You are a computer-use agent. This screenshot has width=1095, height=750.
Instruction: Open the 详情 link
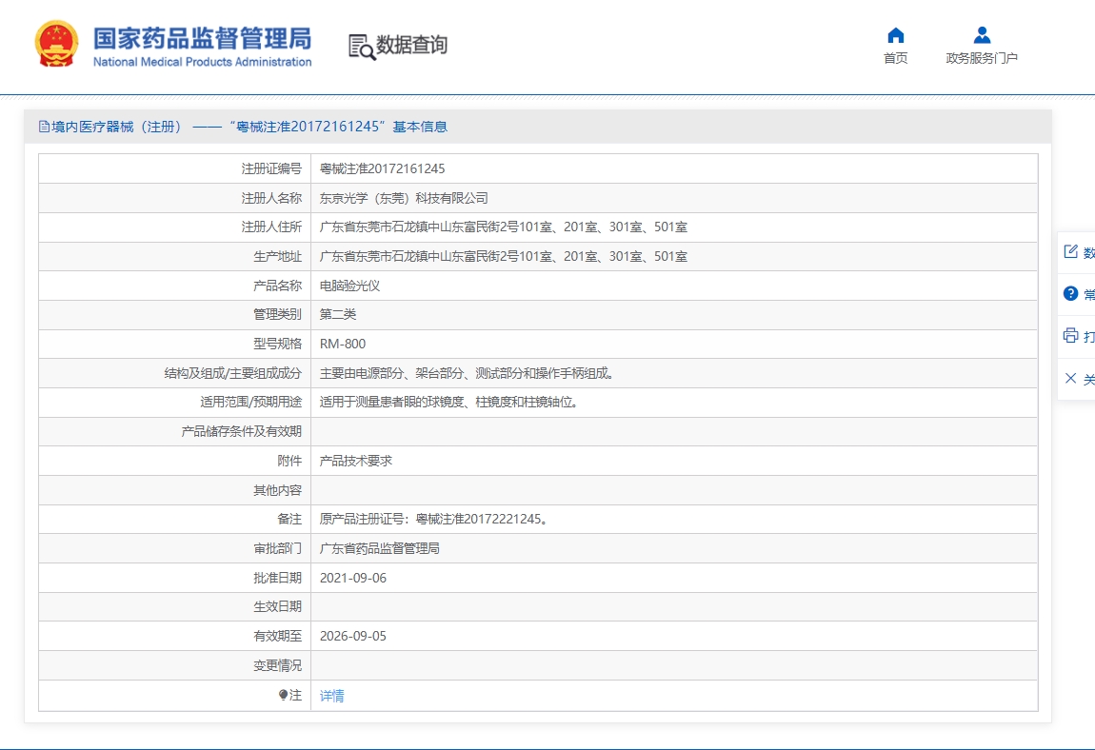tap(331, 696)
